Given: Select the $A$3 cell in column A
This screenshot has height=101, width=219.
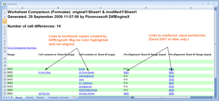Looking at the screenshot, I should (22, 79).
